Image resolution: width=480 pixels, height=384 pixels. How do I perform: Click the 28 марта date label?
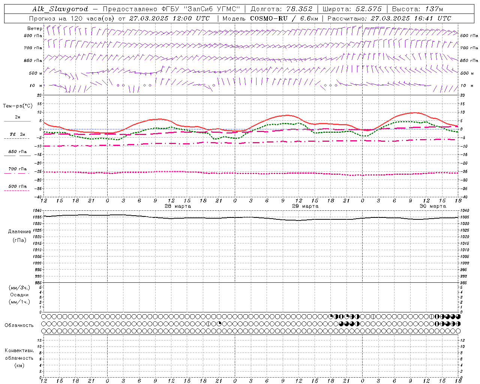click(178, 206)
